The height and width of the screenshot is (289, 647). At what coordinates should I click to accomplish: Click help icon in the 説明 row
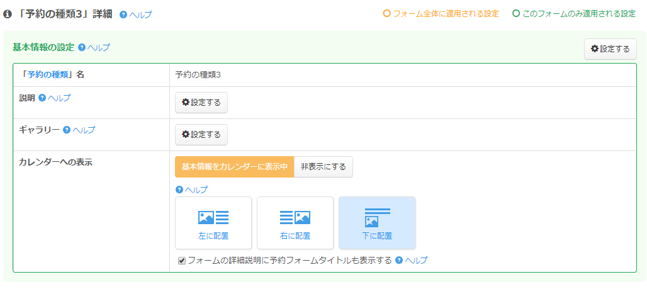click(x=42, y=98)
